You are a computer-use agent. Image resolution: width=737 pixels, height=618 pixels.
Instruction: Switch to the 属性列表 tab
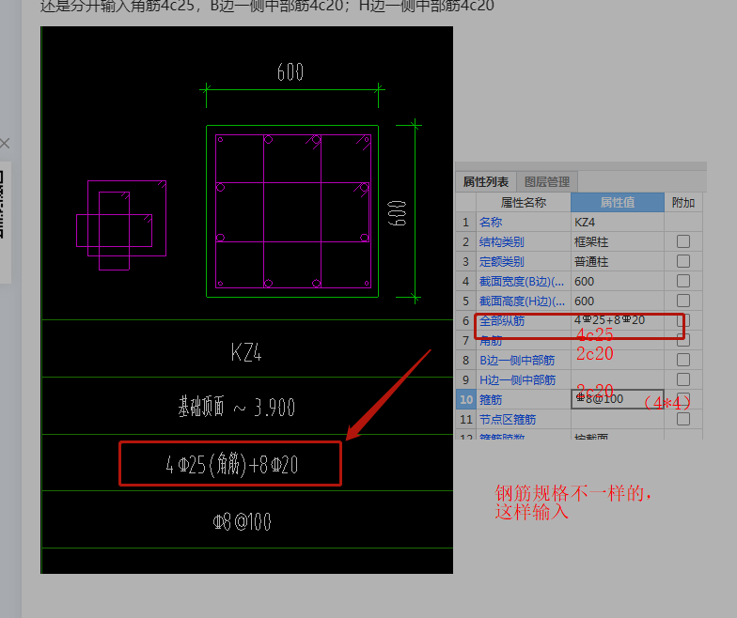[x=486, y=182]
